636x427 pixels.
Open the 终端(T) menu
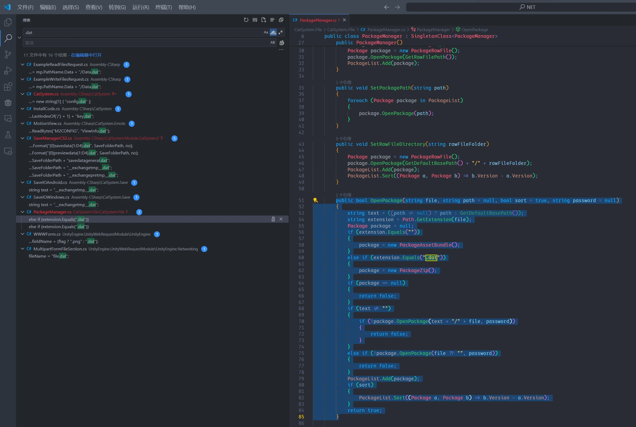[164, 7]
